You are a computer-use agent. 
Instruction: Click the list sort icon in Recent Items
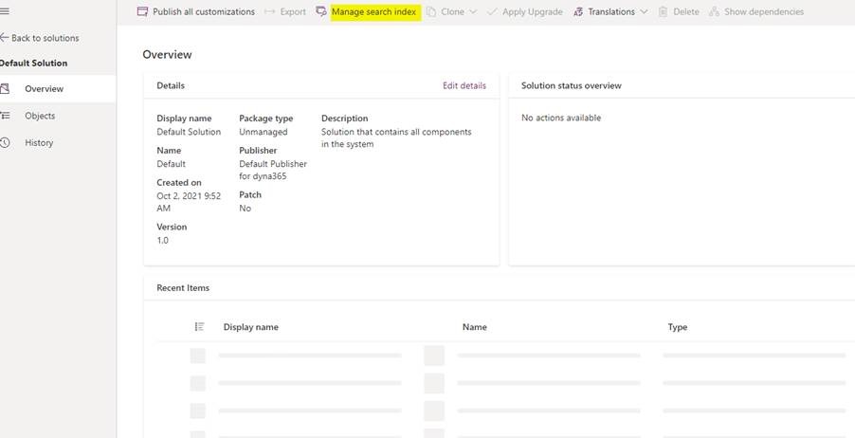pos(199,327)
